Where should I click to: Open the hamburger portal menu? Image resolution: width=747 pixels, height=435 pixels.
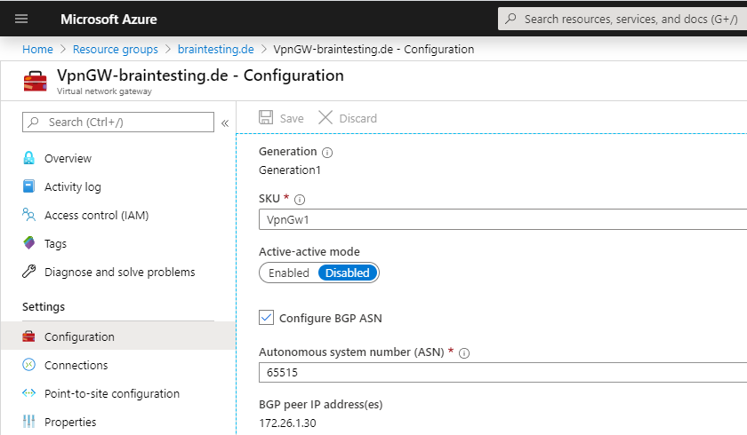click(x=21, y=19)
